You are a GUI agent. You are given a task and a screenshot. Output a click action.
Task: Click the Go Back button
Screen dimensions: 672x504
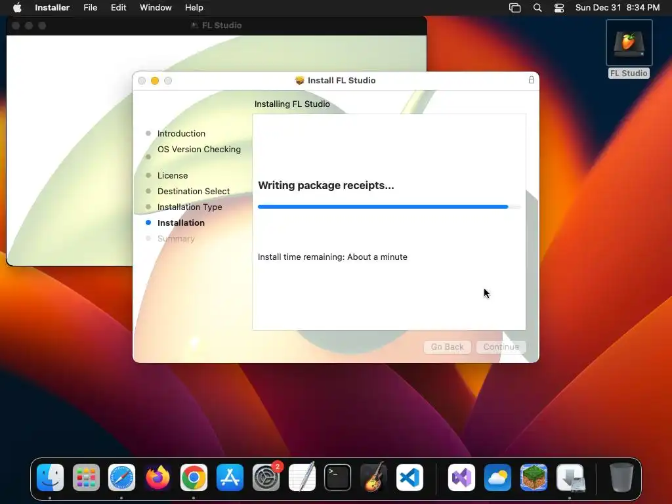tap(447, 346)
